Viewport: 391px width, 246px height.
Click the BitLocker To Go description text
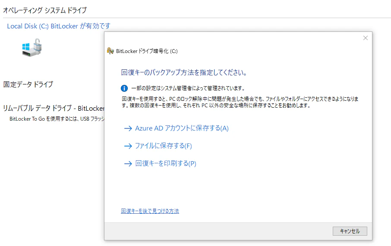pos(57,119)
